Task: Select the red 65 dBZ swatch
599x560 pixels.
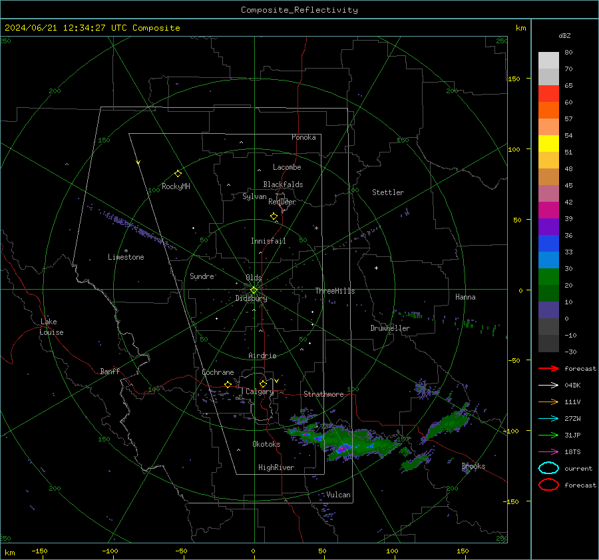Action: point(548,94)
